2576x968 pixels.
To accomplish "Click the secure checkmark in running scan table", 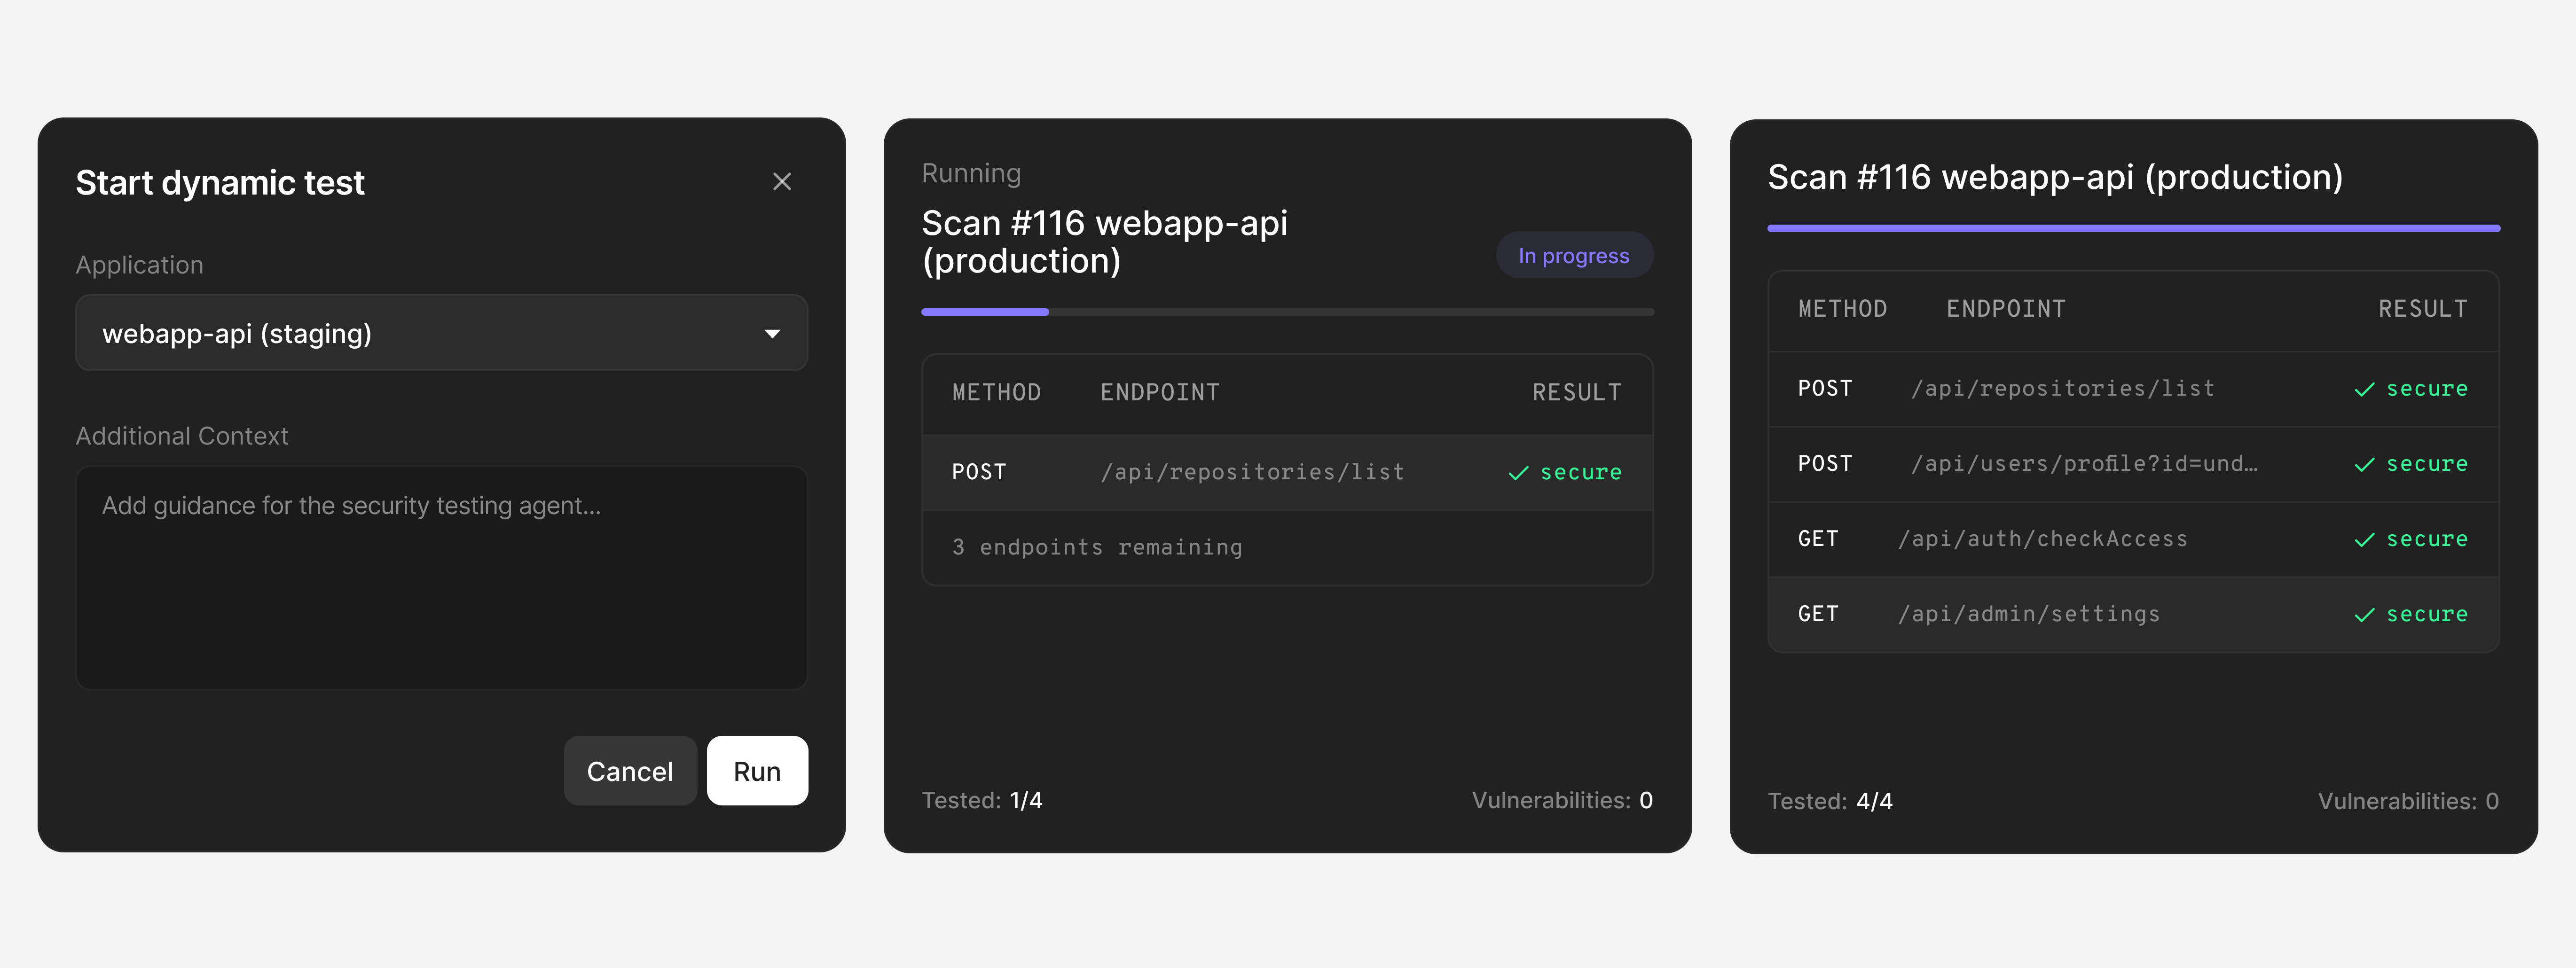I will point(1518,473).
